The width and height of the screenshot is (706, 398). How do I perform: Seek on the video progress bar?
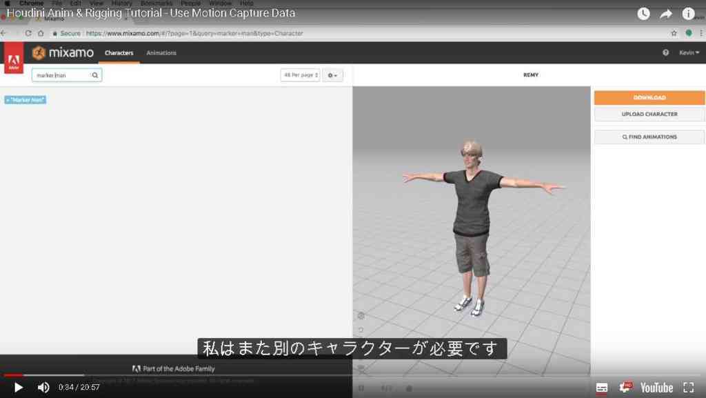click(x=353, y=375)
